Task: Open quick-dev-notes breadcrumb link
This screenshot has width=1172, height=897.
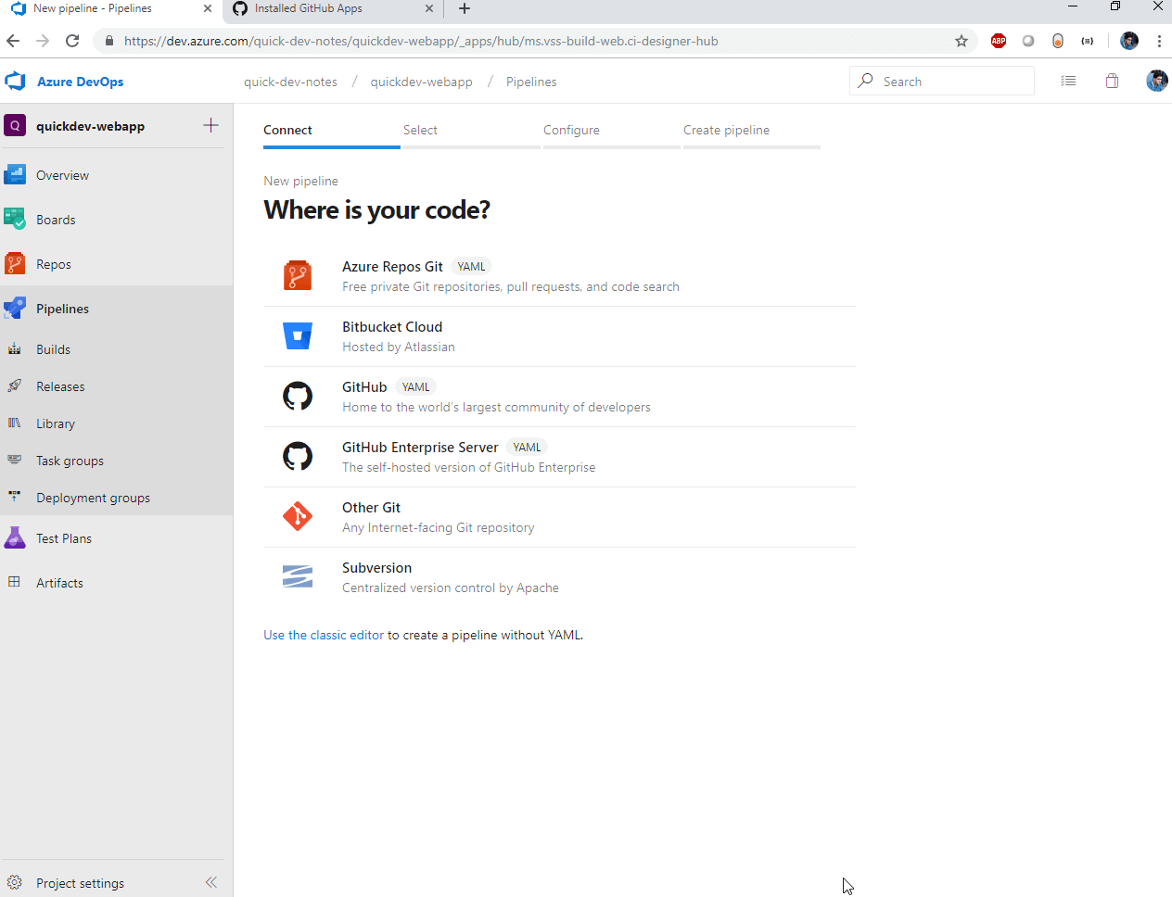Action: pyautogui.click(x=290, y=82)
